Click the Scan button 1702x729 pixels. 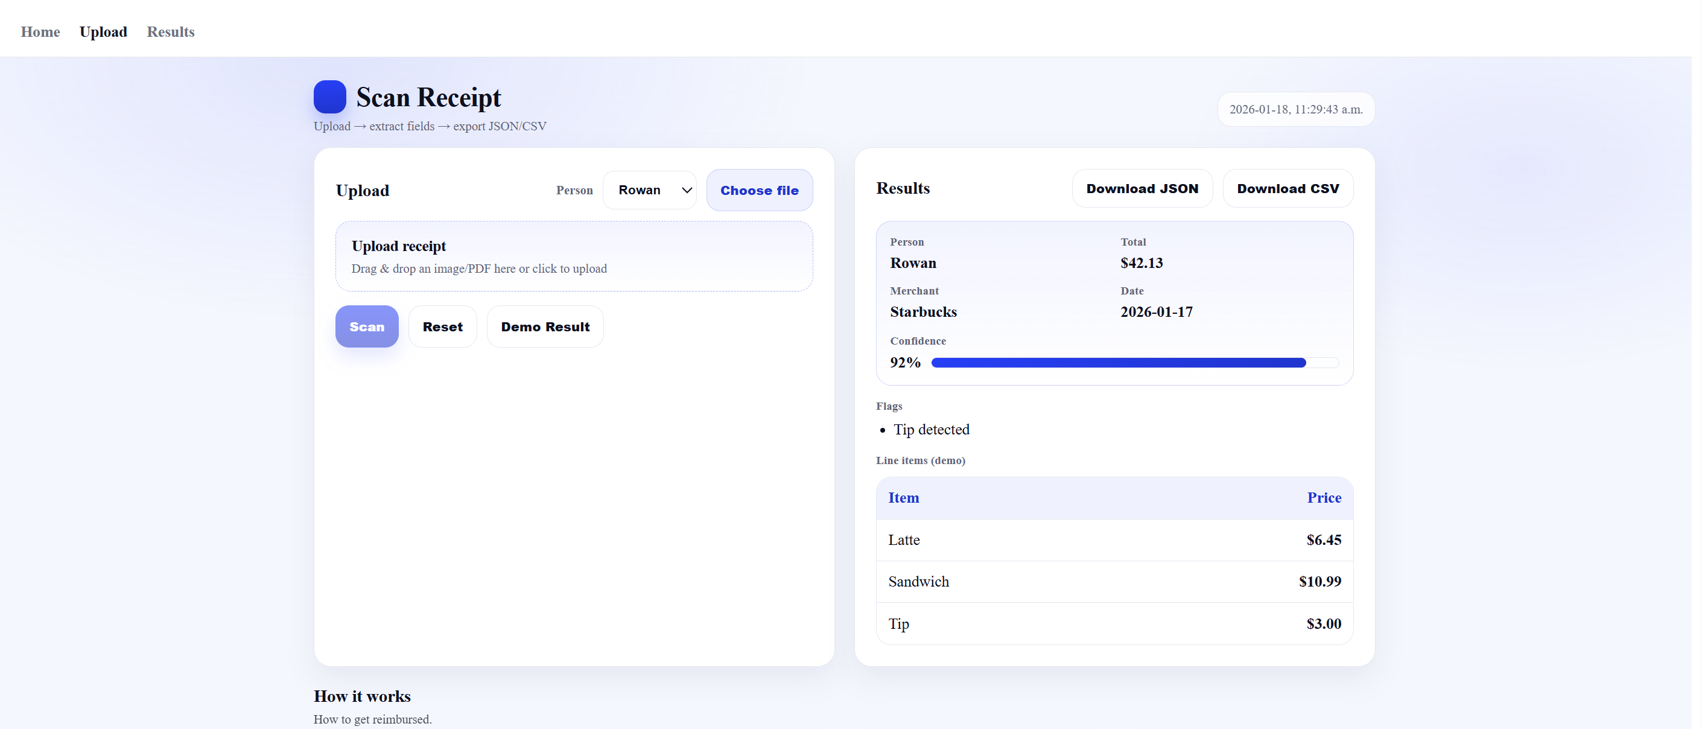(x=369, y=328)
